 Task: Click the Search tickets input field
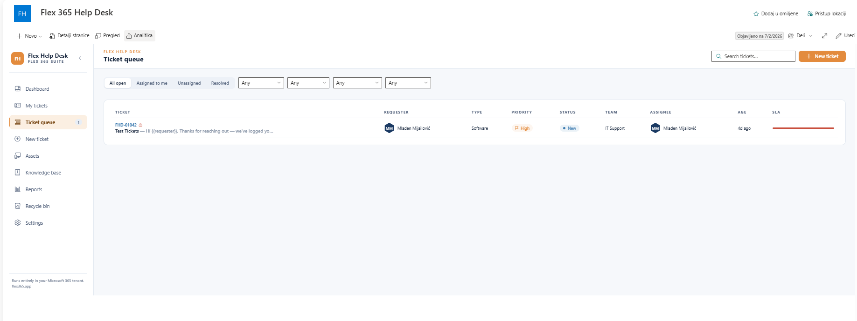click(753, 56)
